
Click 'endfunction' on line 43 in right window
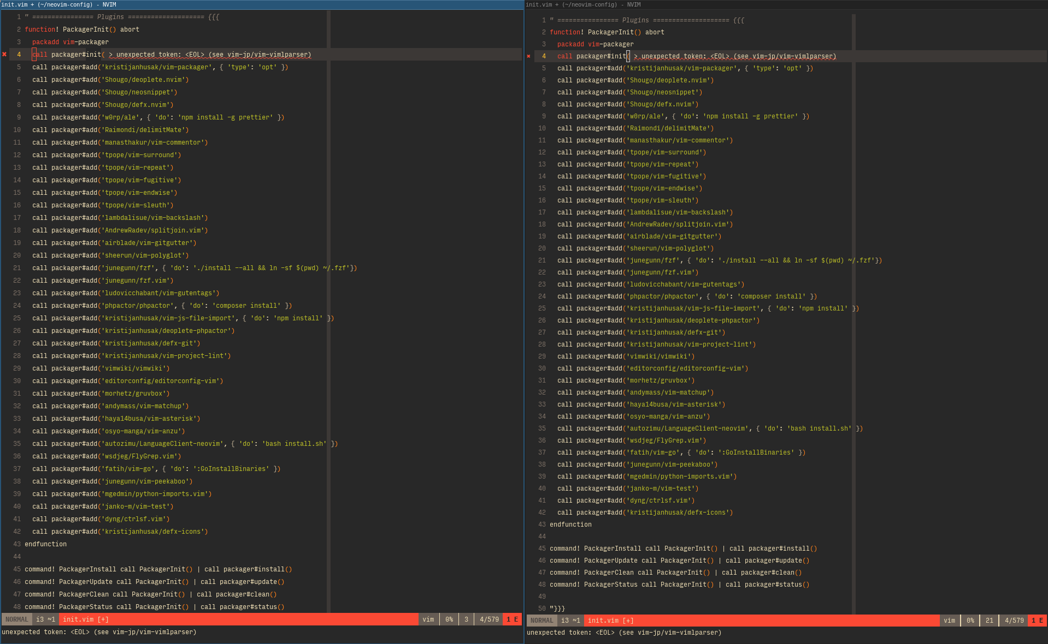570,524
